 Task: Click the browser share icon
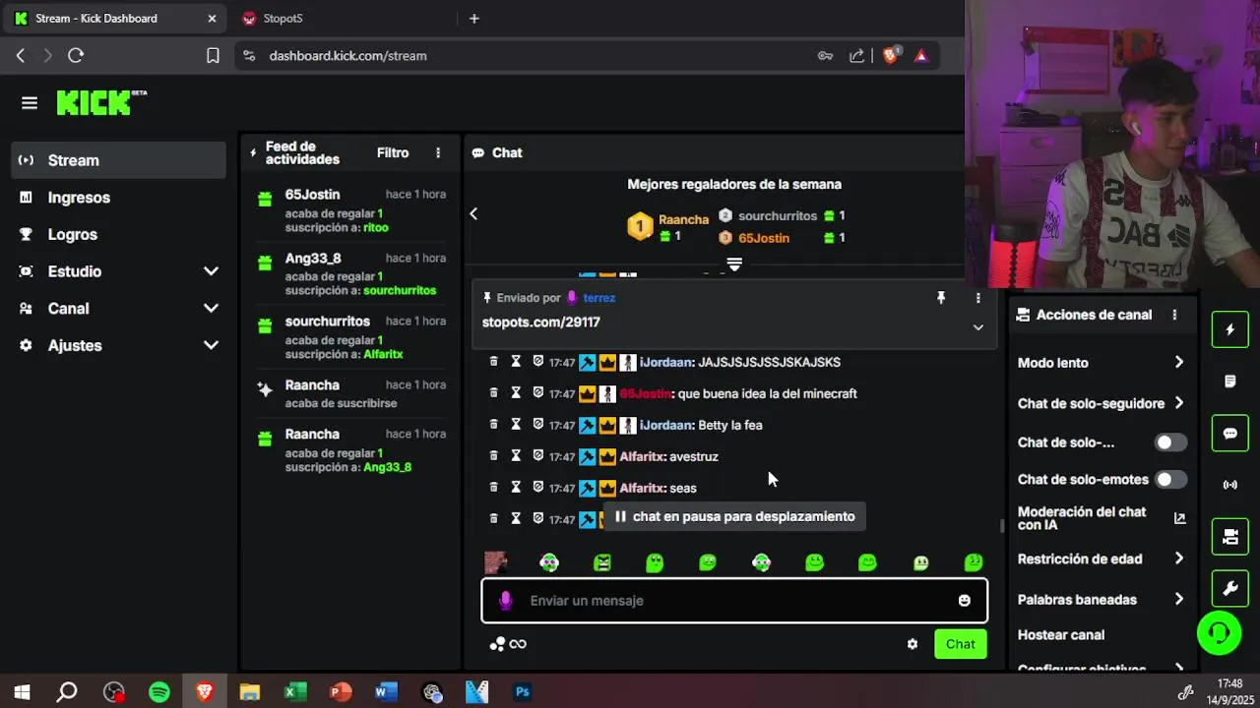click(857, 56)
